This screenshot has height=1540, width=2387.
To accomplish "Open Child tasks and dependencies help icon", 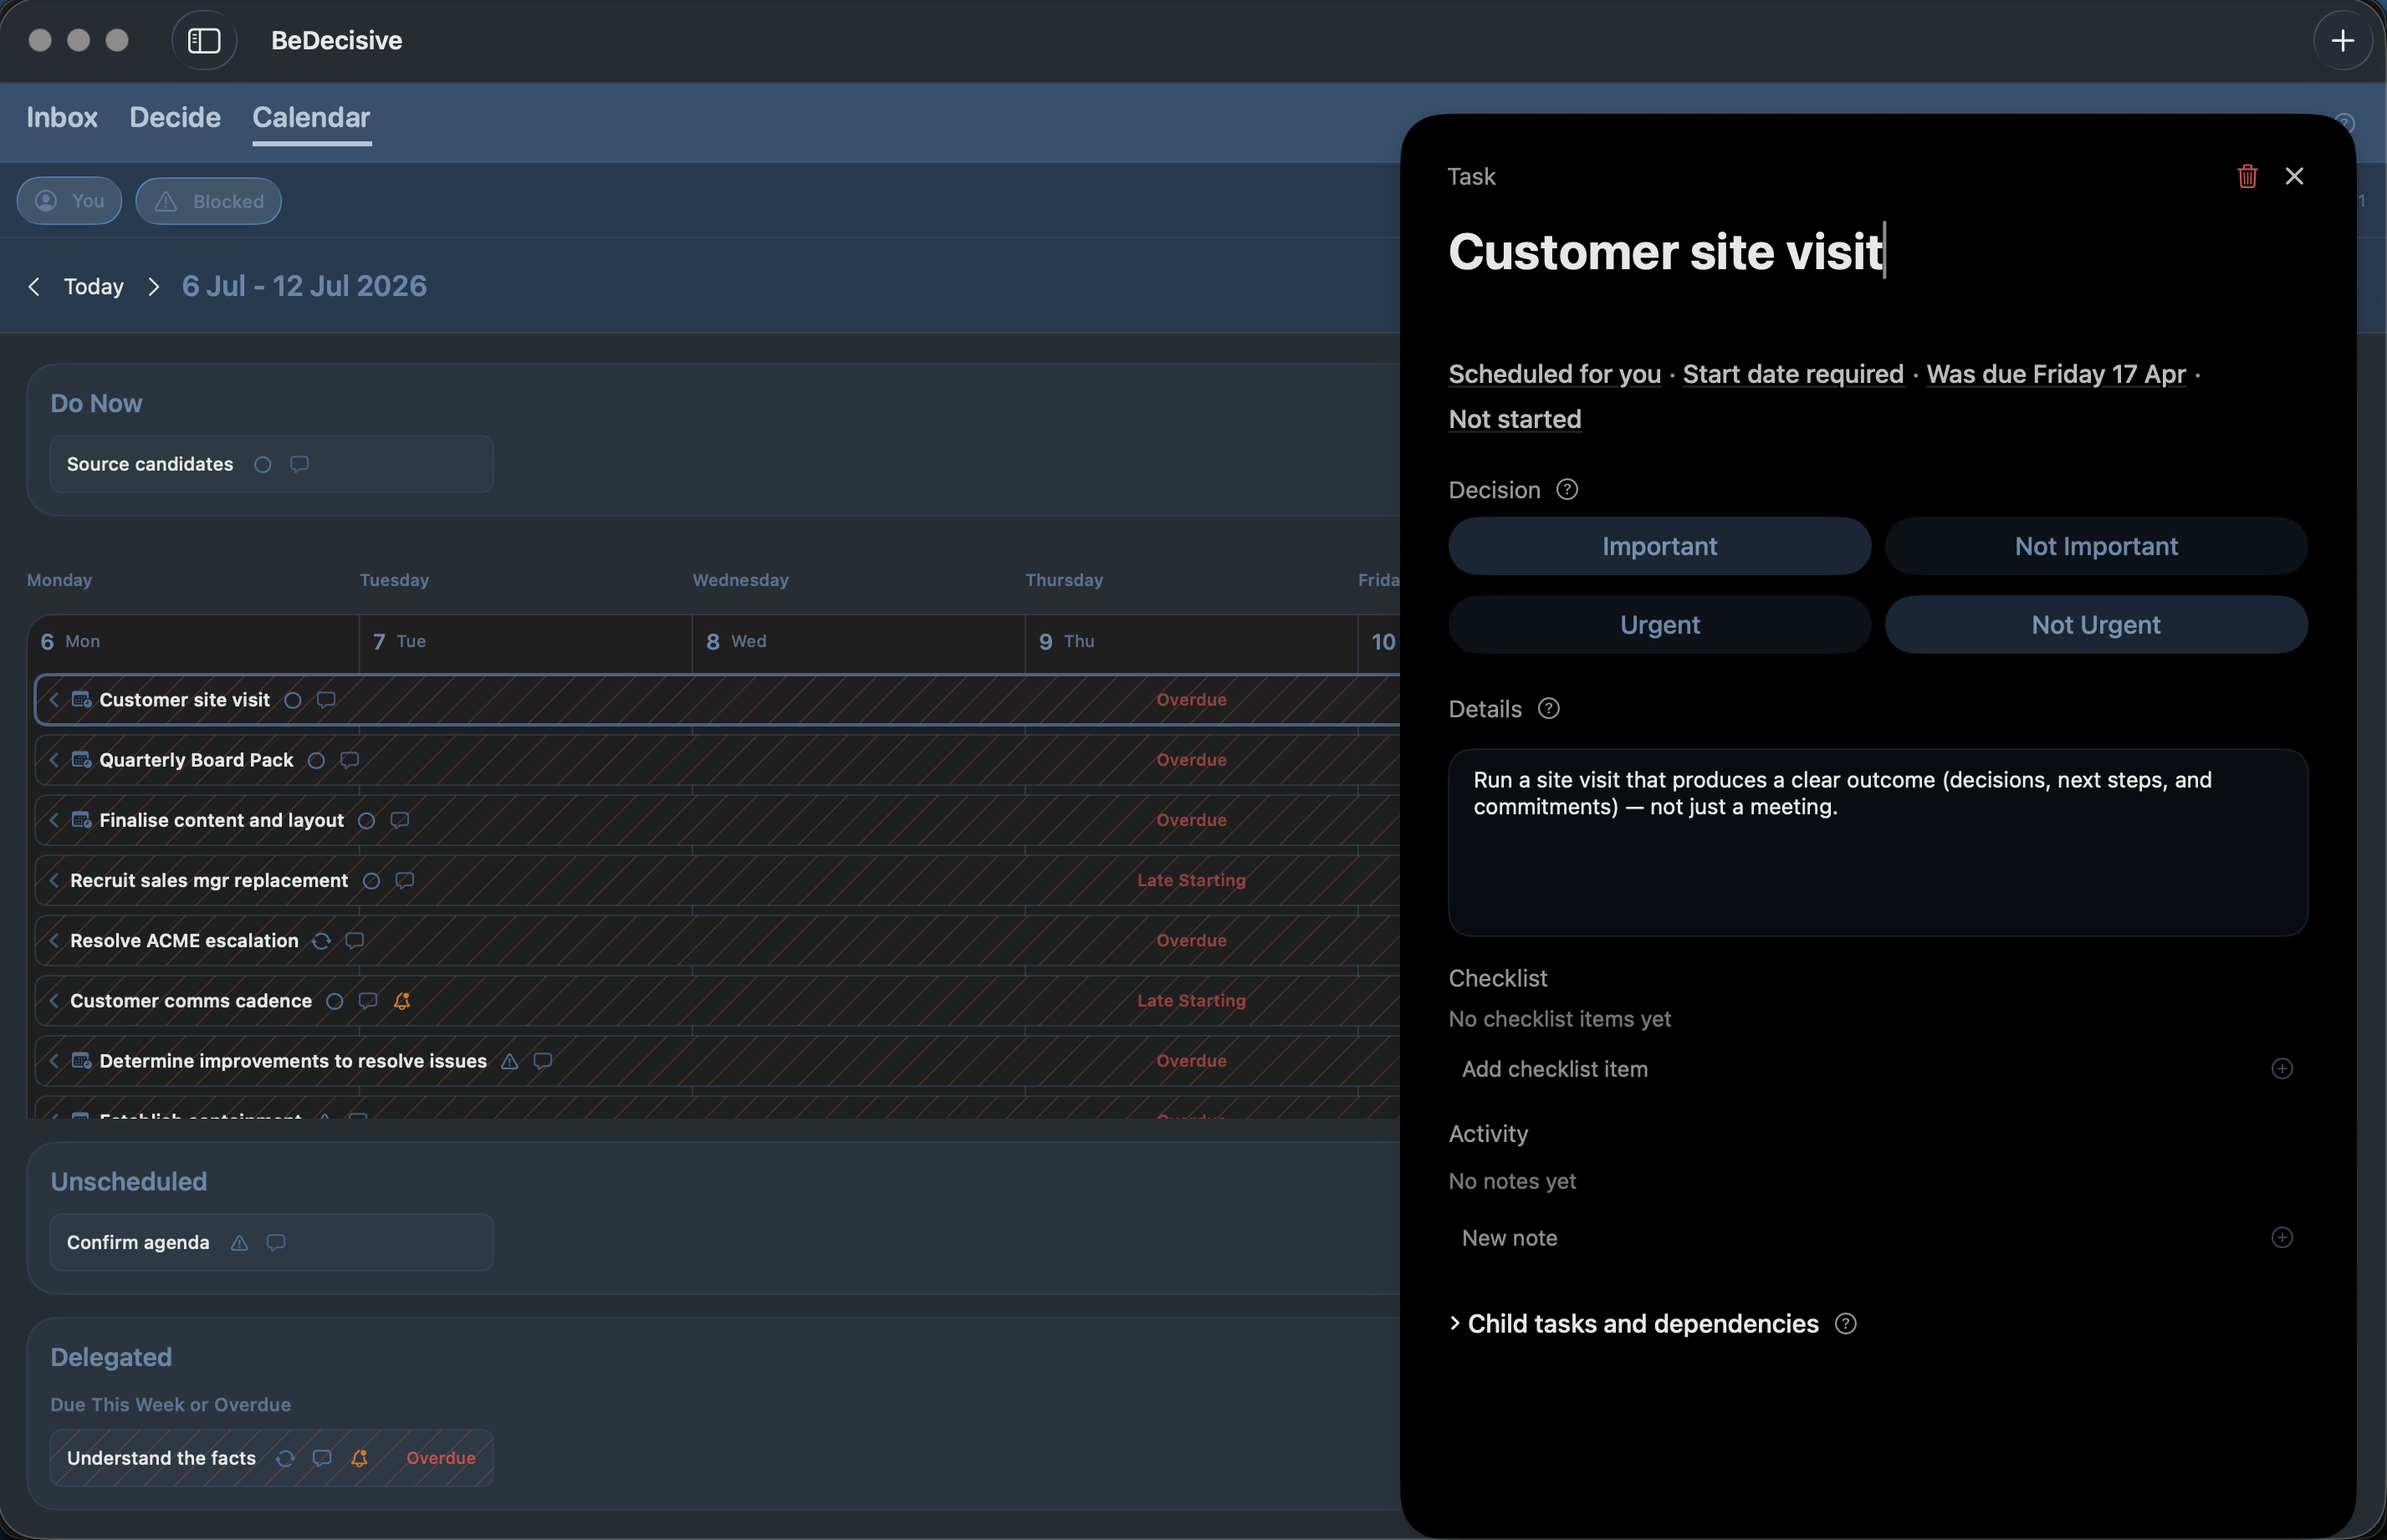I will click(x=1846, y=1324).
